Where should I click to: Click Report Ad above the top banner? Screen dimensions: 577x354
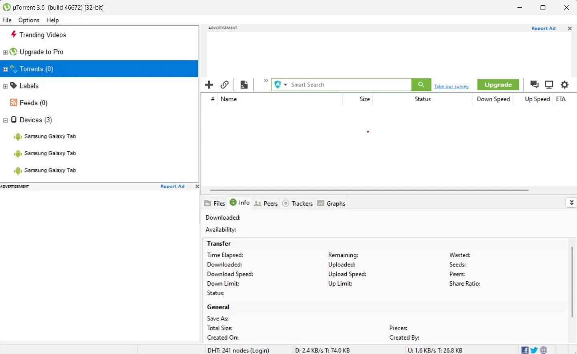543,28
